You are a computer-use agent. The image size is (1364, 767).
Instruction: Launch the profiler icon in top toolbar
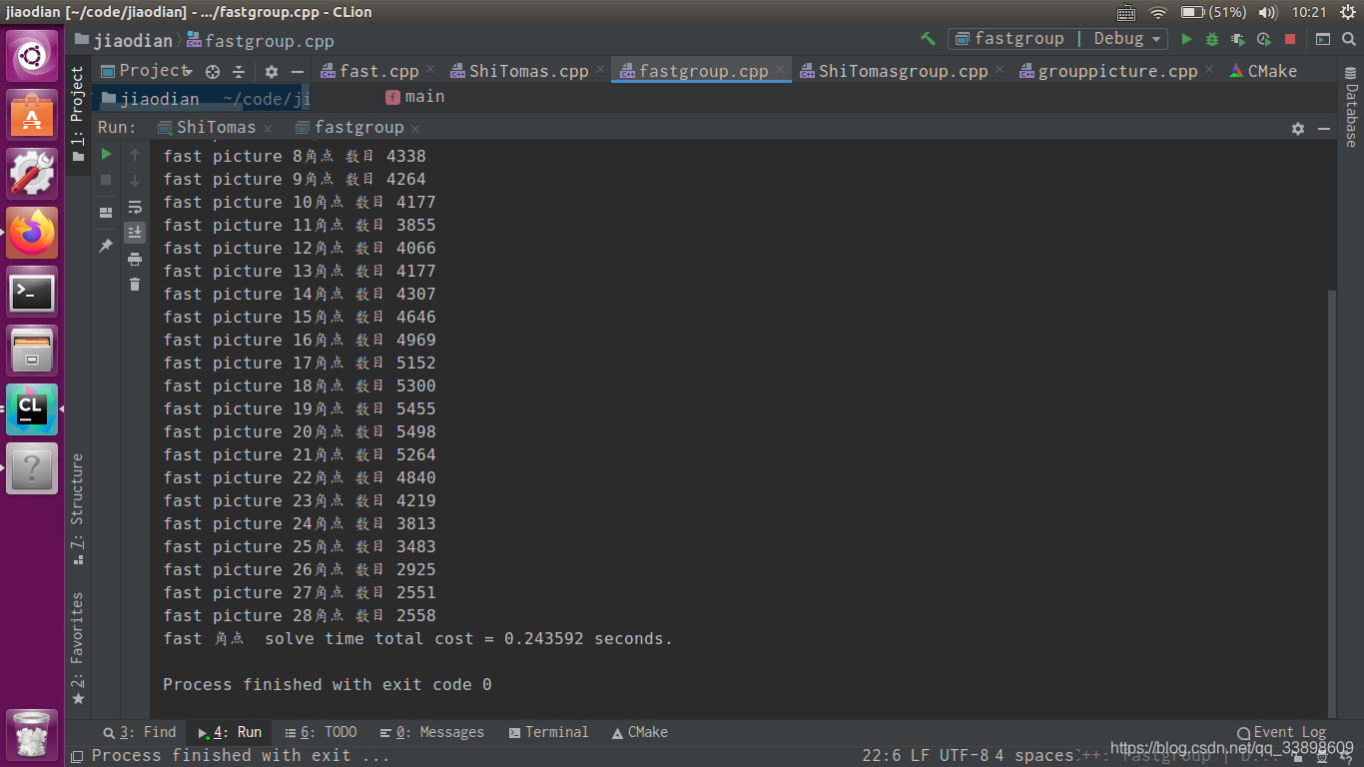coord(1264,39)
